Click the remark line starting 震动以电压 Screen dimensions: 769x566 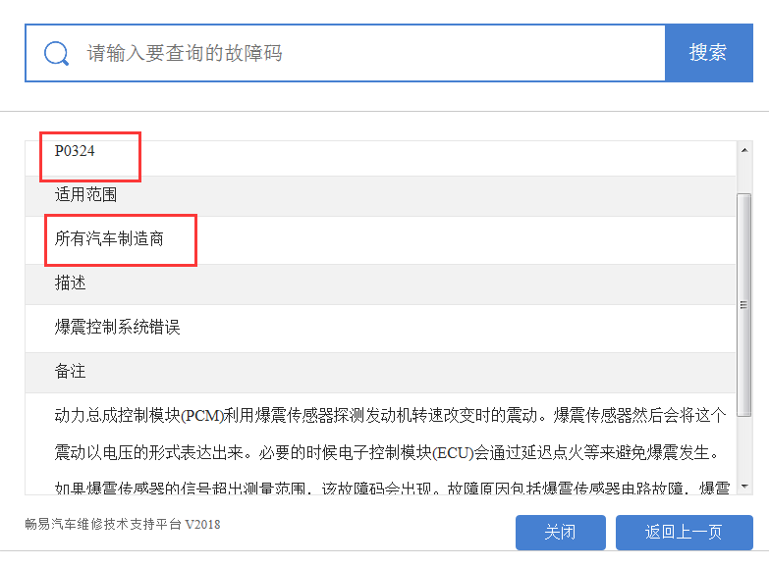click(x=387, y=452)
